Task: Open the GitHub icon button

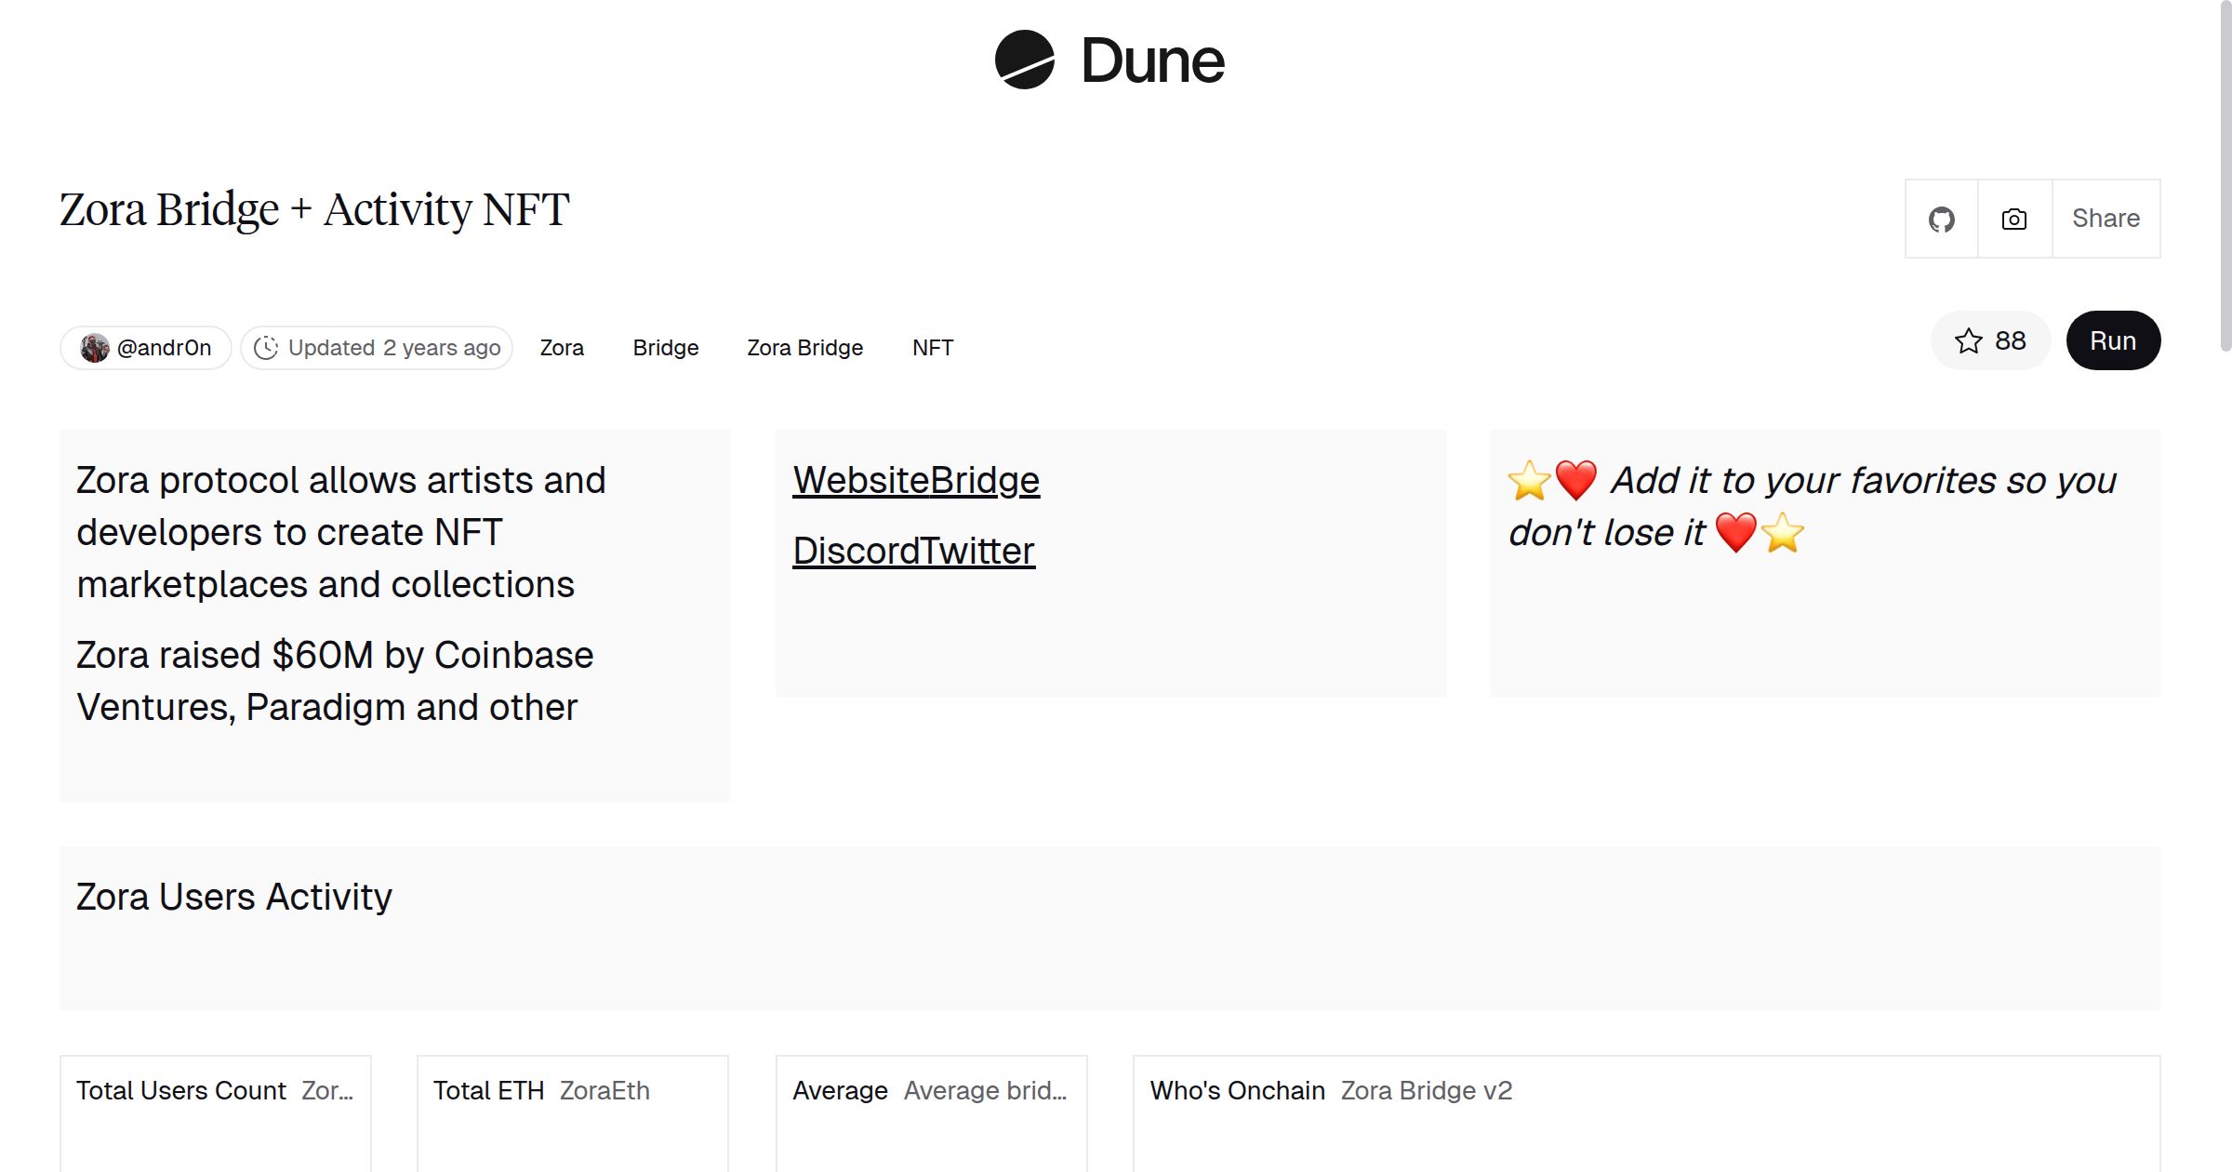Action: point(1941,220)
